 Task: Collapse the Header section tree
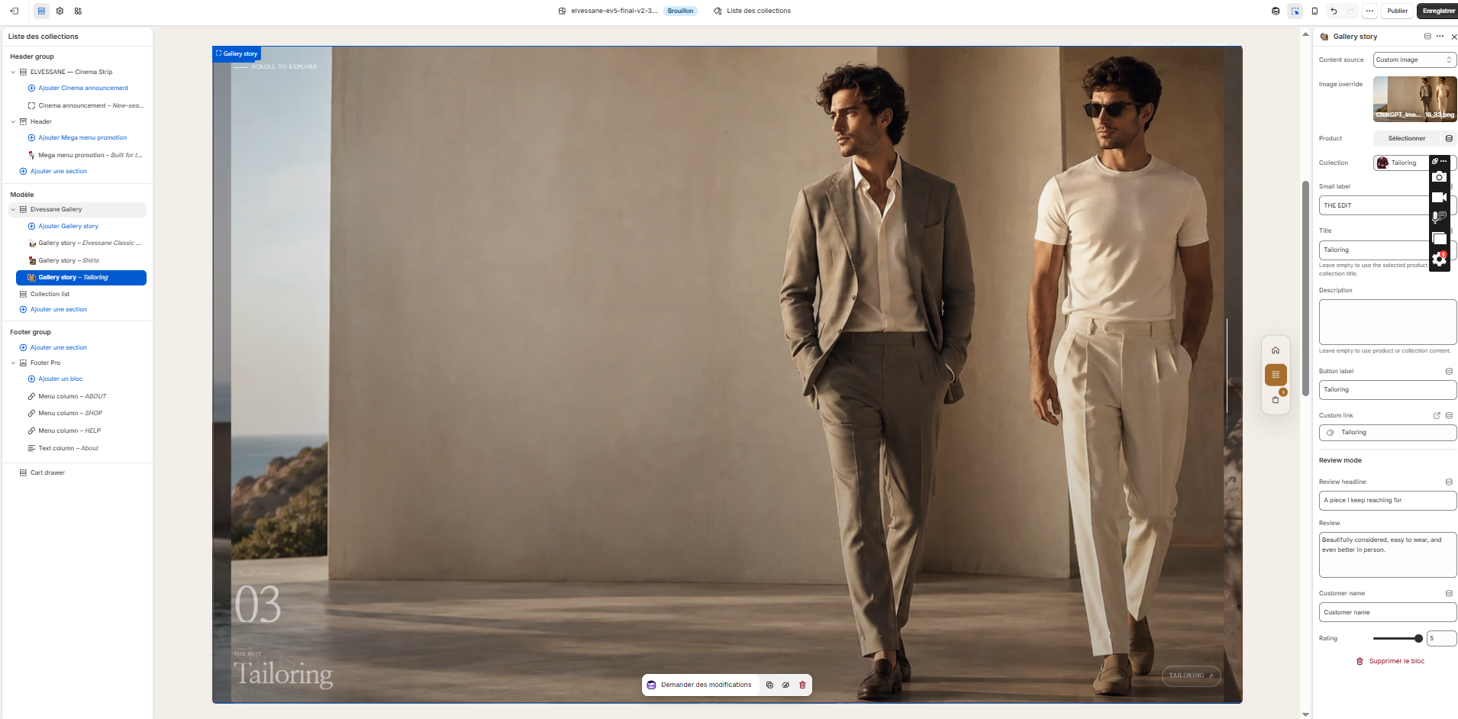[13, 121]
